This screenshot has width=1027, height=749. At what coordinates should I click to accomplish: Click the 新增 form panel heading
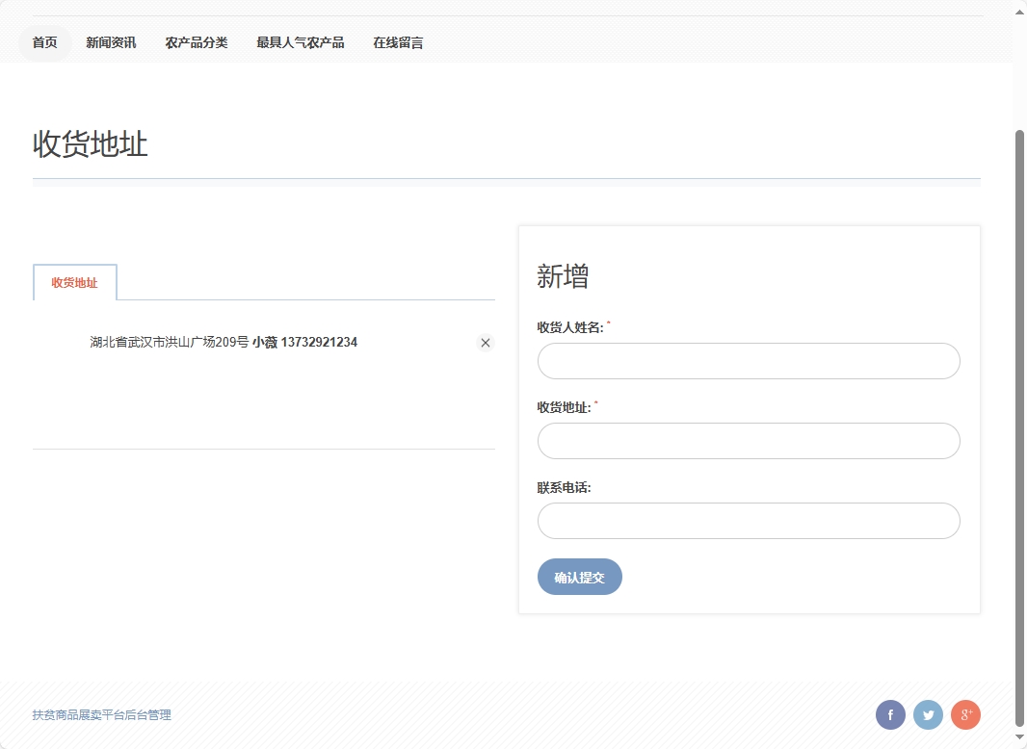(x=563, y=276)
